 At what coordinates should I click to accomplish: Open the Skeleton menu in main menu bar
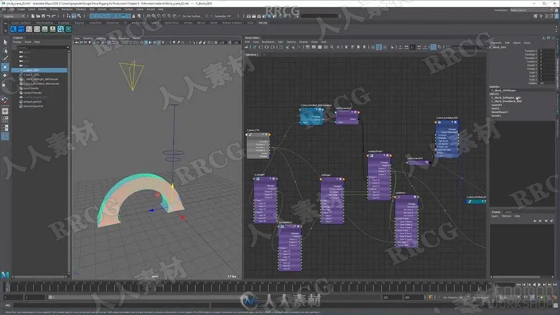pyautogui.click(x=81, y=9)
